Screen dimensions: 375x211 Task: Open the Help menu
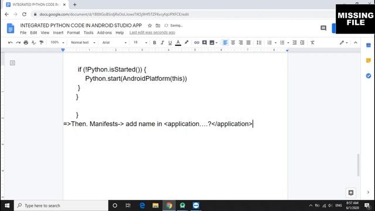(120, 33)
